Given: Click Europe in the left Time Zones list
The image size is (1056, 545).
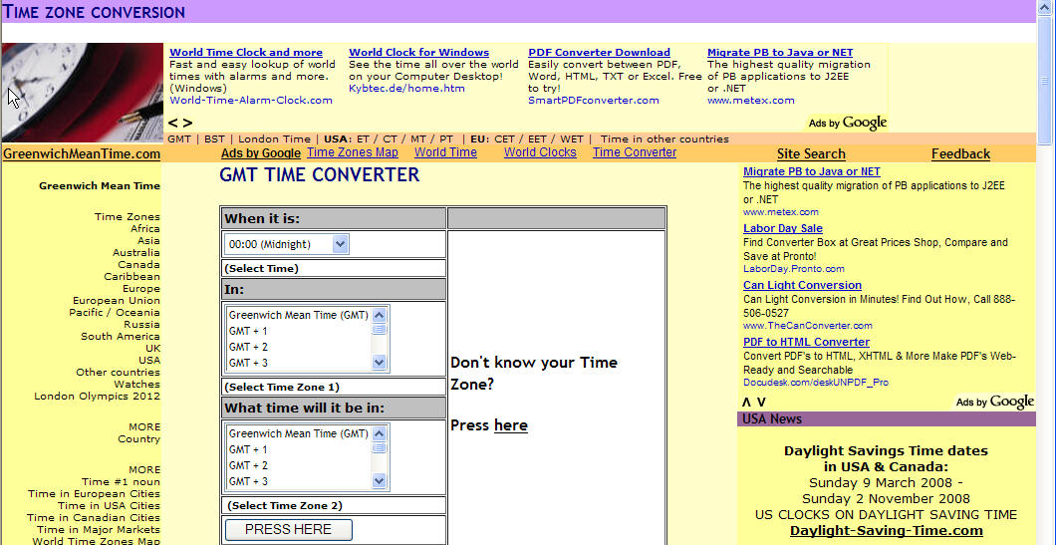Looking at the screenshot, I should point(140,289).
